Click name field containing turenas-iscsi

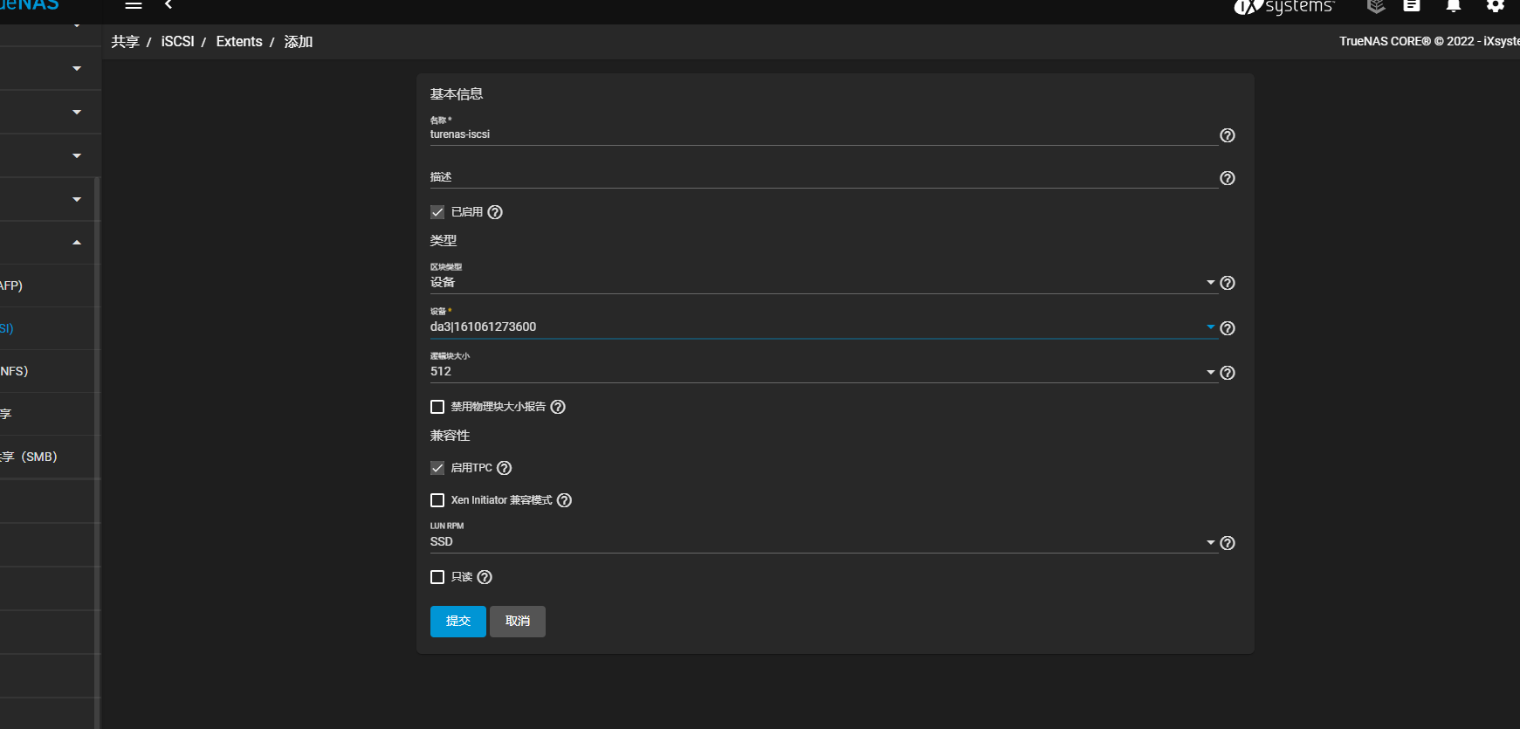click(823, 134)
